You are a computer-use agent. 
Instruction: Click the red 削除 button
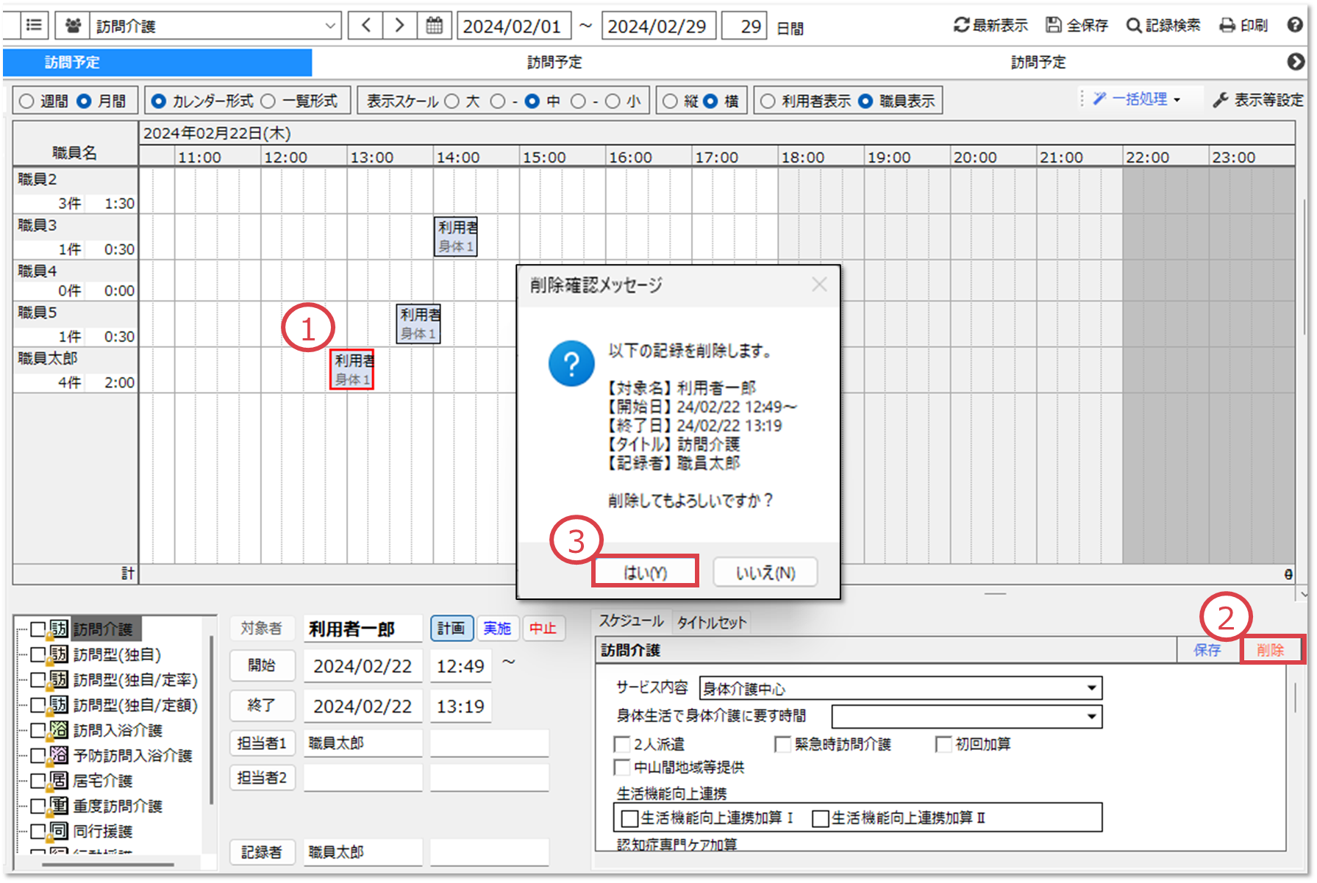point(1270,650)
